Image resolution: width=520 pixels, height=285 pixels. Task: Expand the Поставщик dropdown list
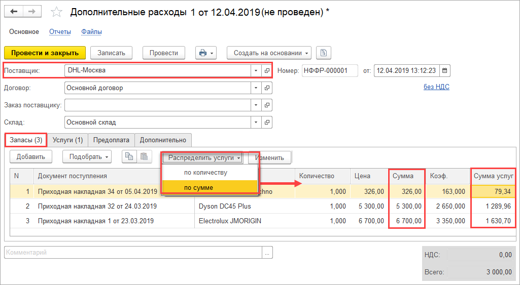pos(256,71)
